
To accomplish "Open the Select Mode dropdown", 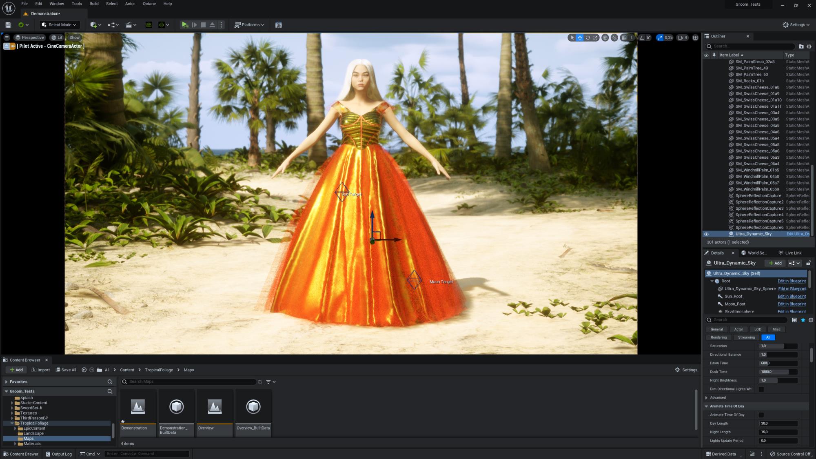I will click(59, 25).
